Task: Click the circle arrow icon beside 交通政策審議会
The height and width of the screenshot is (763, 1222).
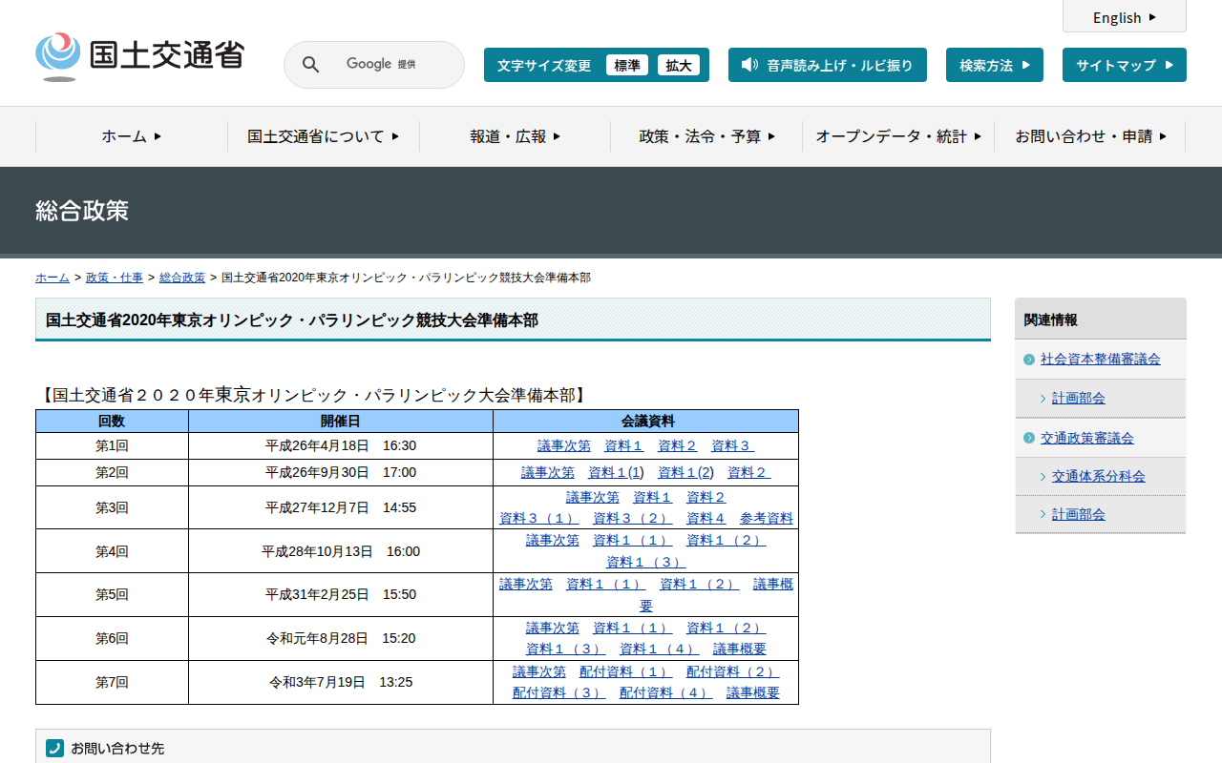Action: (x=1029, y=438)
